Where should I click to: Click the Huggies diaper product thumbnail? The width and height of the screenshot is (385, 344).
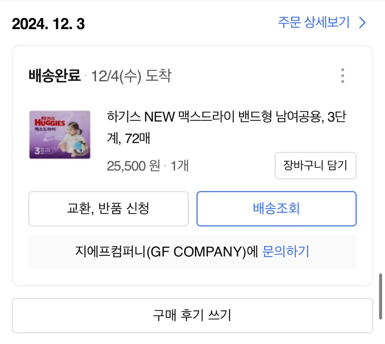pos(60,135)
